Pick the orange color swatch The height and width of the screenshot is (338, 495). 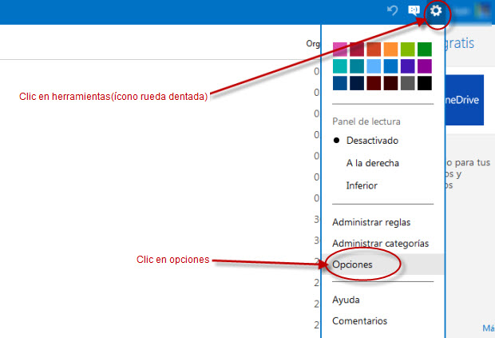click(x=390, y=49)
